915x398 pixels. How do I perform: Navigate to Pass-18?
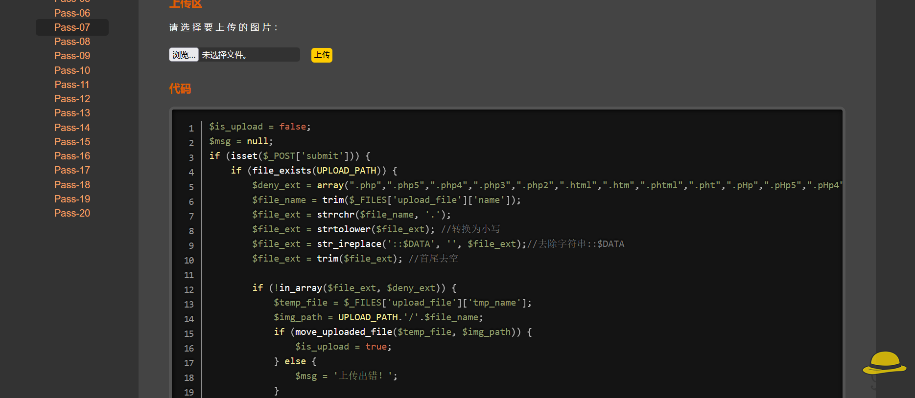tap(72, 185)
